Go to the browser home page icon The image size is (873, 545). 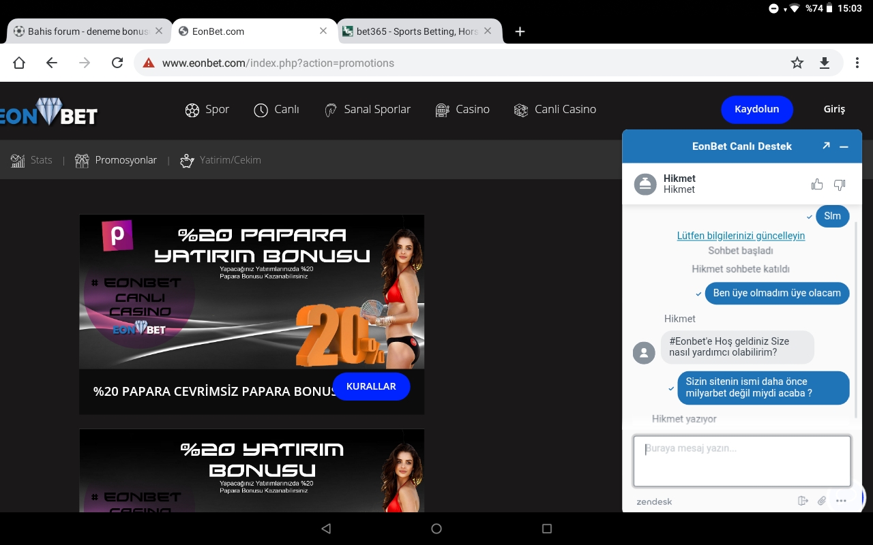pos(19,63)
